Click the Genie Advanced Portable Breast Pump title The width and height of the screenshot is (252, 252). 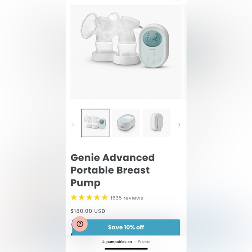(x=113, y=170)
